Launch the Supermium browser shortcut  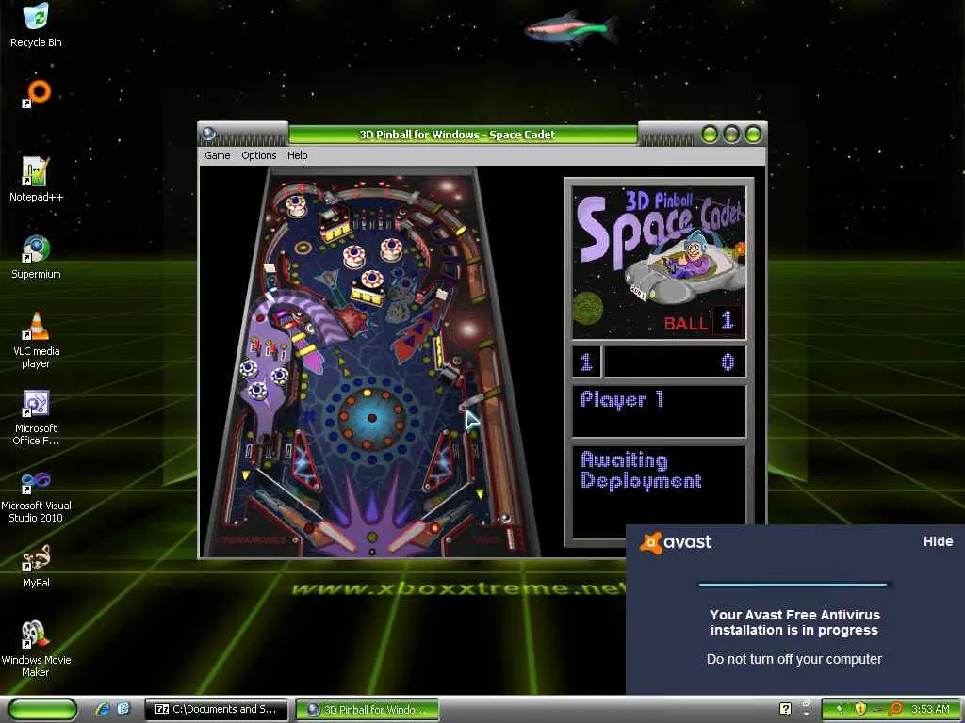(x=36, y=257)
